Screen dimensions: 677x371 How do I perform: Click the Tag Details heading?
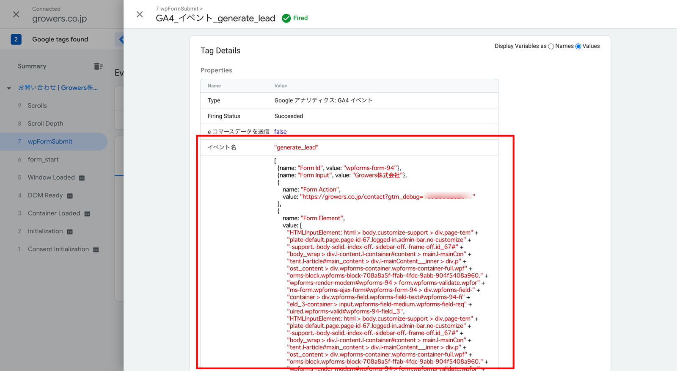(220, 51)
